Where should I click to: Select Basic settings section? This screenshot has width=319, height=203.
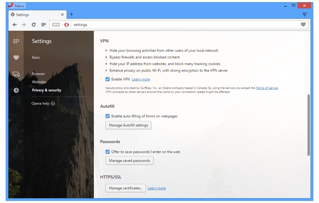tap(36, 57)
